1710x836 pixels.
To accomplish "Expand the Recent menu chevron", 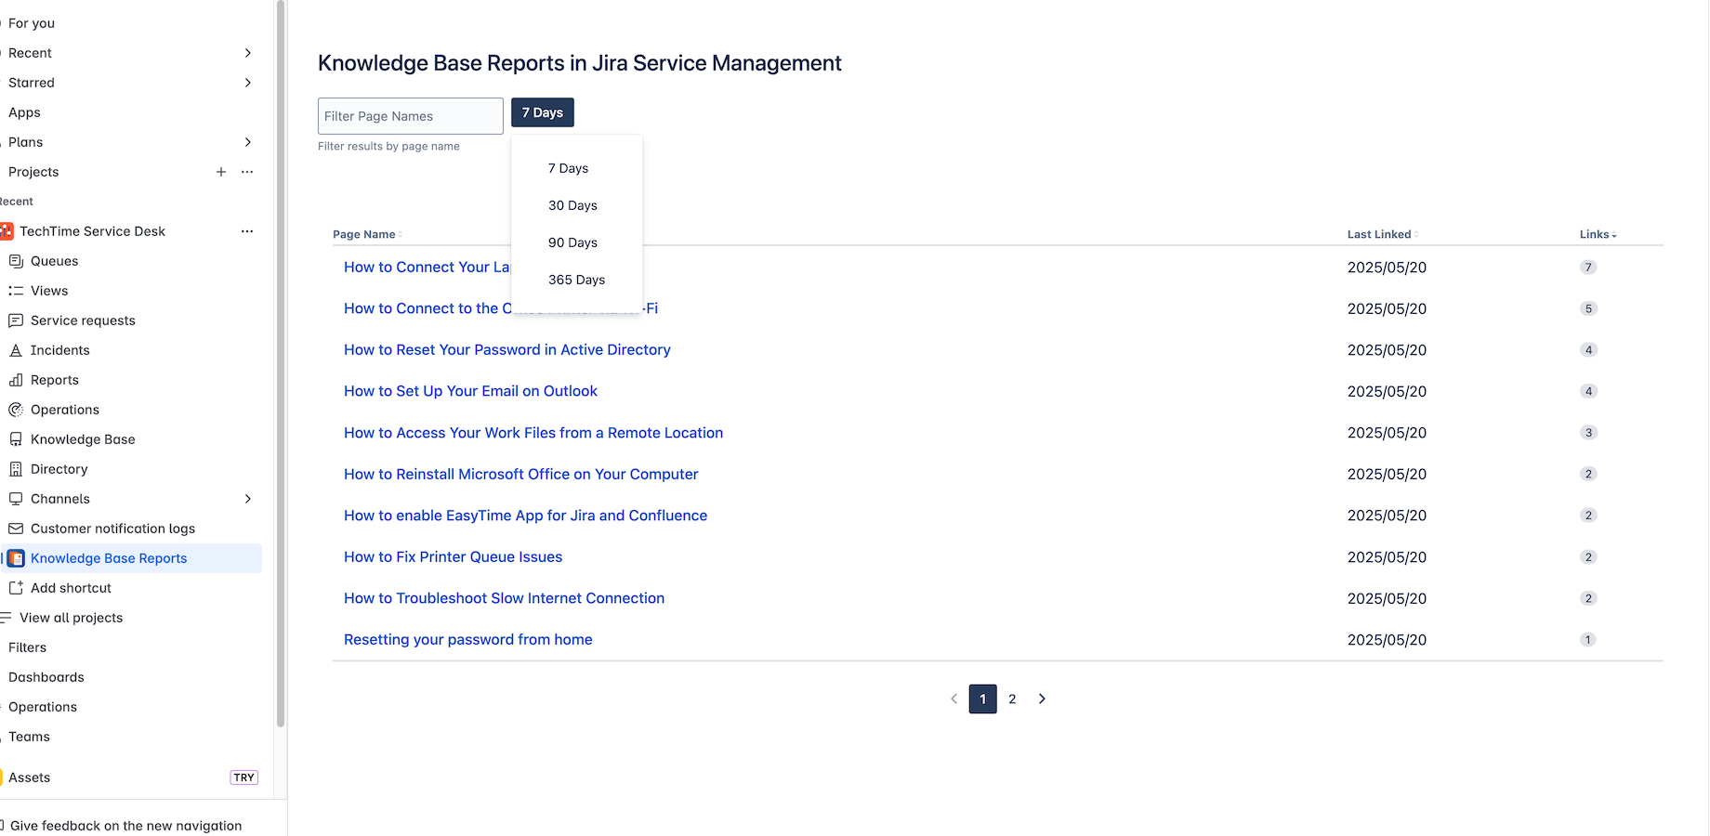I will 248,53.
